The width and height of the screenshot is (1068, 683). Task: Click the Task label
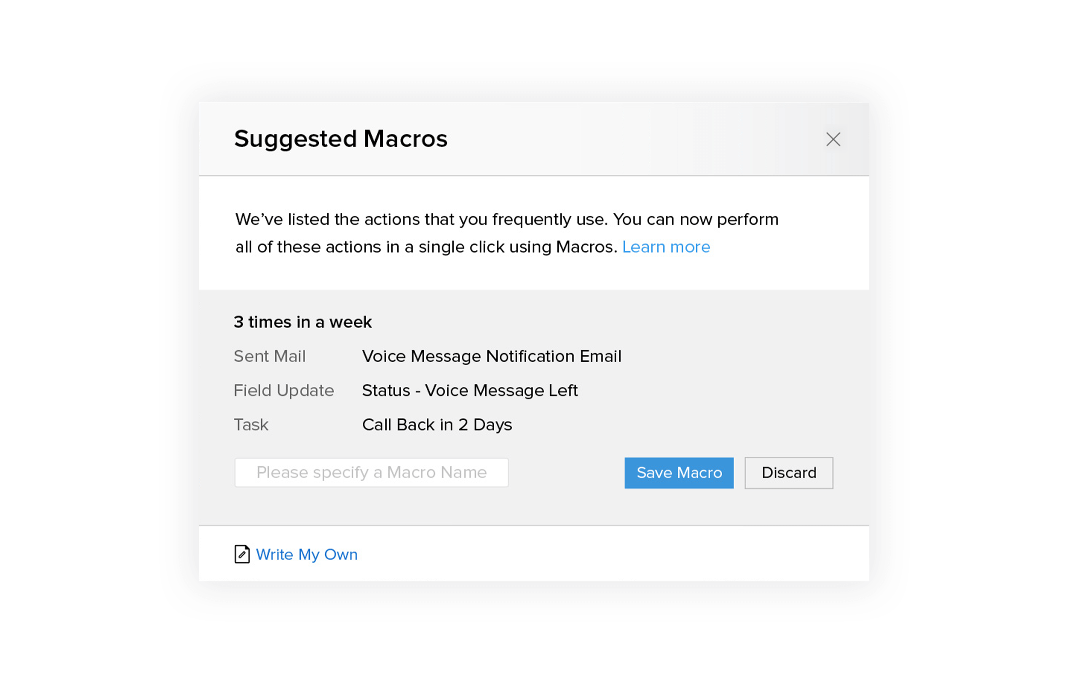tap(251, 424)
